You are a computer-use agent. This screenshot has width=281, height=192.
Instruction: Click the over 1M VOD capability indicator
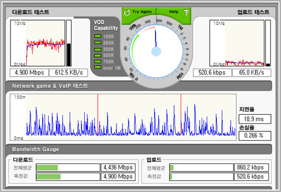click(98, 67)
